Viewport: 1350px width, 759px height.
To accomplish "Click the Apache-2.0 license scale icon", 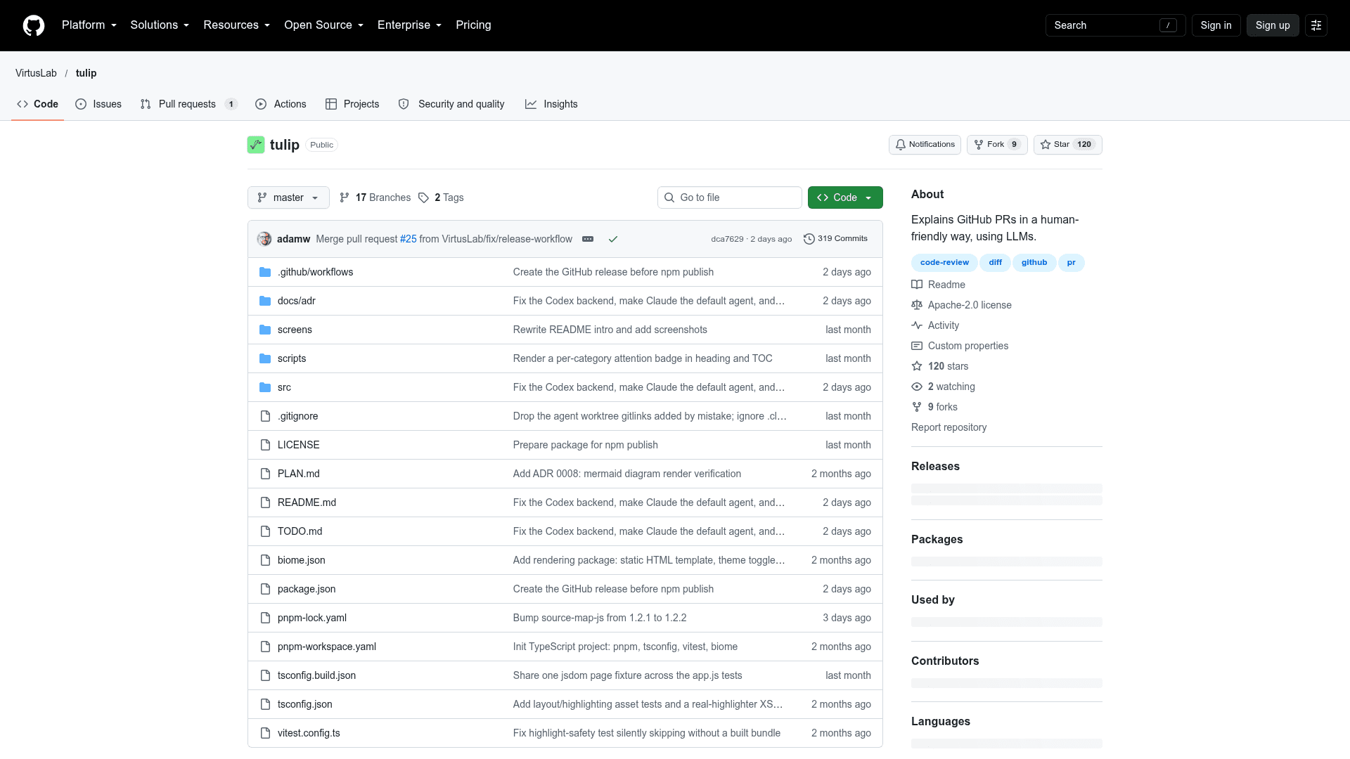I will pos(917,305).
